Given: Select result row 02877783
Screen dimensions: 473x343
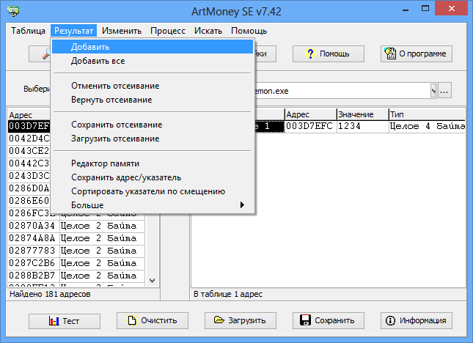Looking at the screenshot, I should point(76,251).
